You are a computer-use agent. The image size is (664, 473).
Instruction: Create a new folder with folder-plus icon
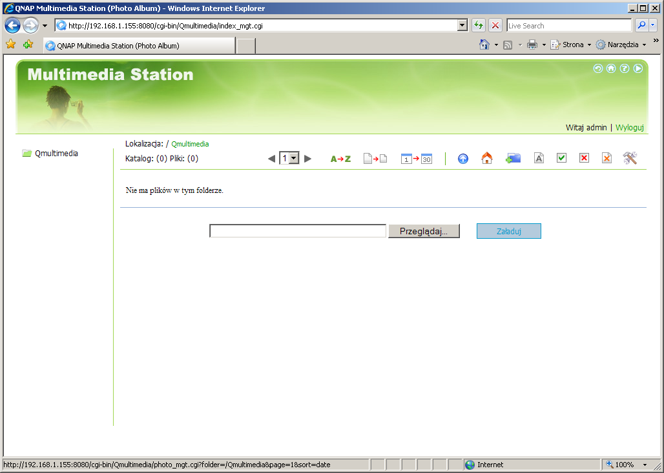(514, 158)
